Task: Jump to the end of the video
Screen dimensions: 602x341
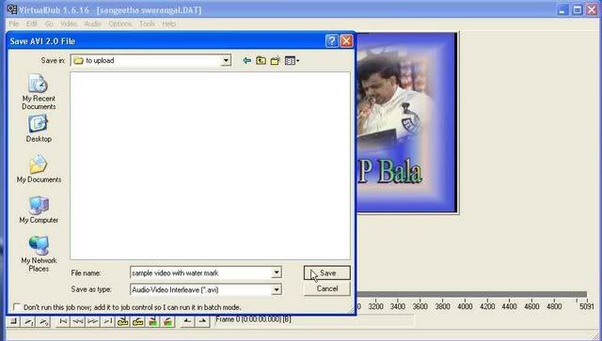Action: pyautogui.click(x=107, y=321)
